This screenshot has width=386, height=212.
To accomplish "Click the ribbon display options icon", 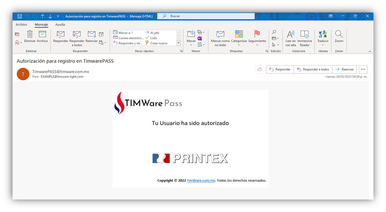I will 331,16.
